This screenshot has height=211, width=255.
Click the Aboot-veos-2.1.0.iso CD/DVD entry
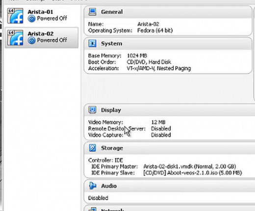point(193,173)
